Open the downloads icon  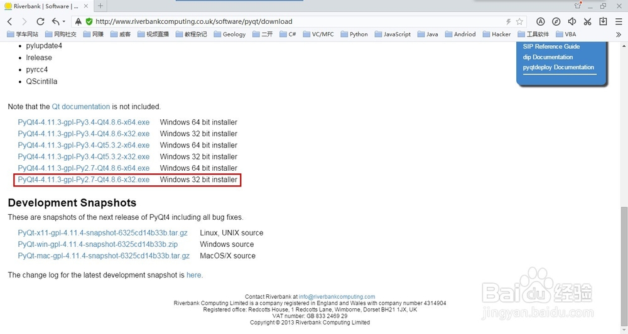coord(603,21)
